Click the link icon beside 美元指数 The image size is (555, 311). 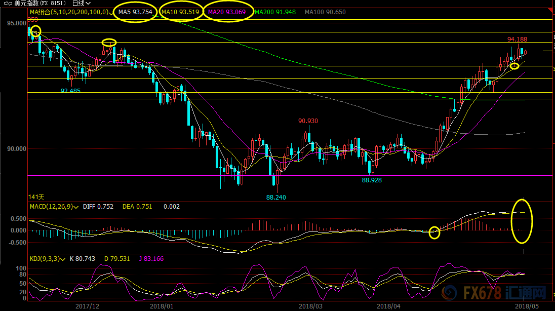tap(8, 3)
